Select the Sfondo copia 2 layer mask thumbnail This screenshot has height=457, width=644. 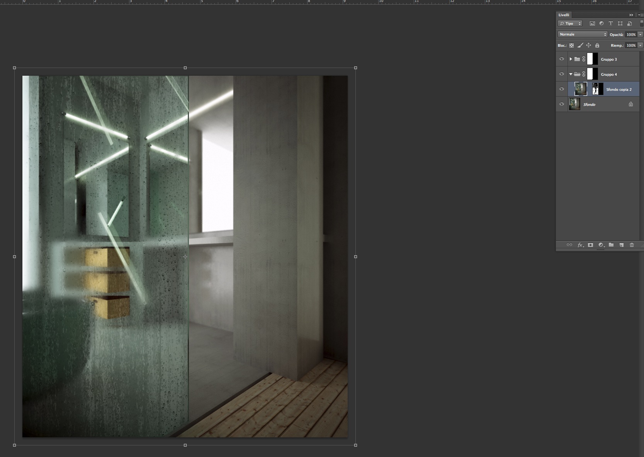pos(598,89)
